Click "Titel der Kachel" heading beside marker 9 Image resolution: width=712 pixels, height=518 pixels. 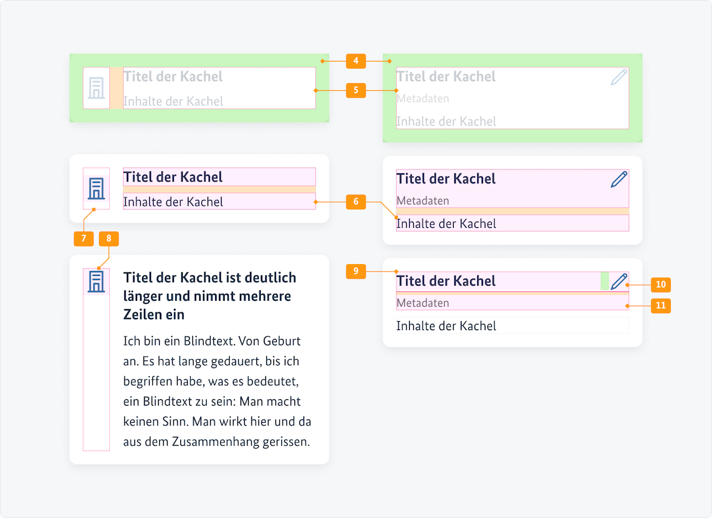coord(446,281)
